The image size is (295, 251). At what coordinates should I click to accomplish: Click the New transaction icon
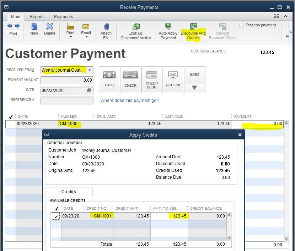pos(34,29)
